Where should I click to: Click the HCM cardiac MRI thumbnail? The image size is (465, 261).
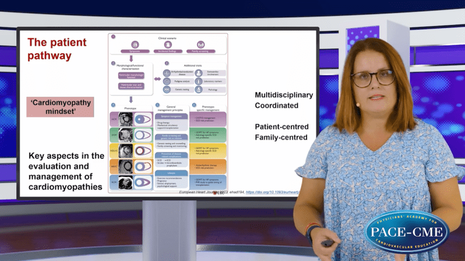tap(125, 119)
